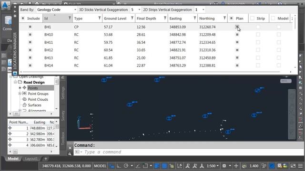Click the point list vertical scrollbar
Image resolution: width=305 pixels, height=171 pixels.
tap(56, 134)
